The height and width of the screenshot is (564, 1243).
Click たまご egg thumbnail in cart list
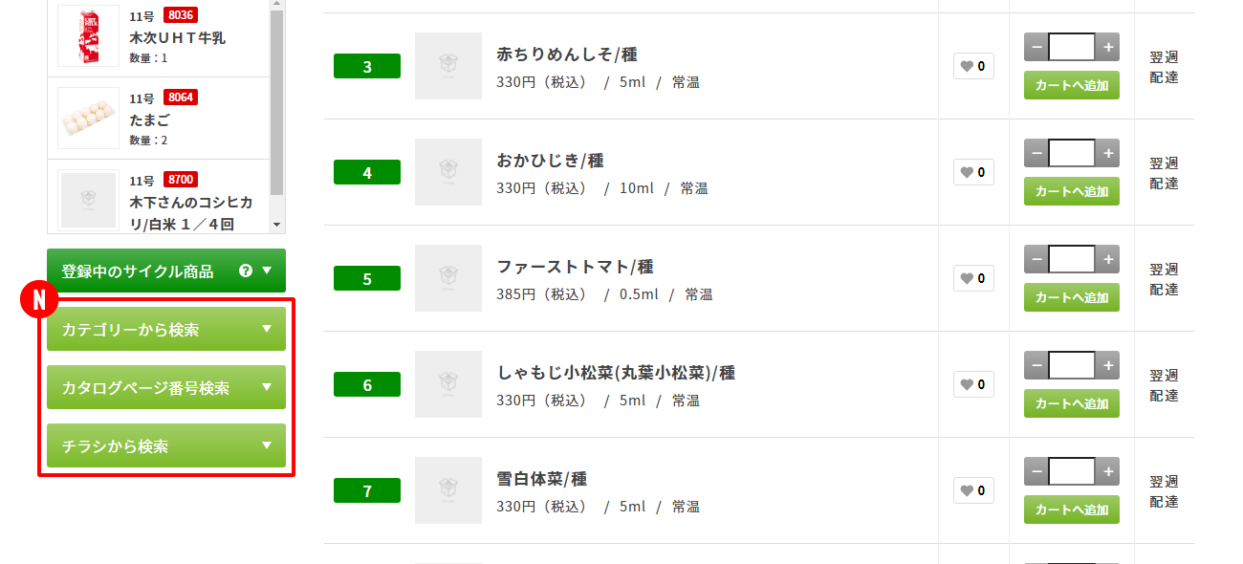(x=88, y=119)
